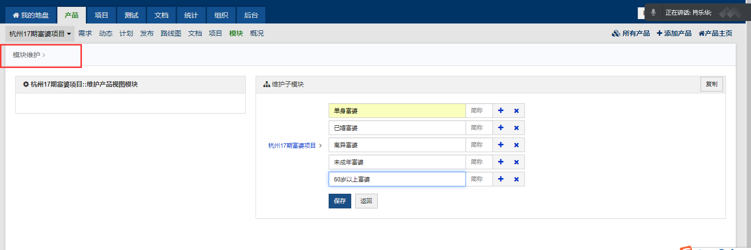Add a row after 未成年富婆 module

pyautogui.click(x=500, y=162)
